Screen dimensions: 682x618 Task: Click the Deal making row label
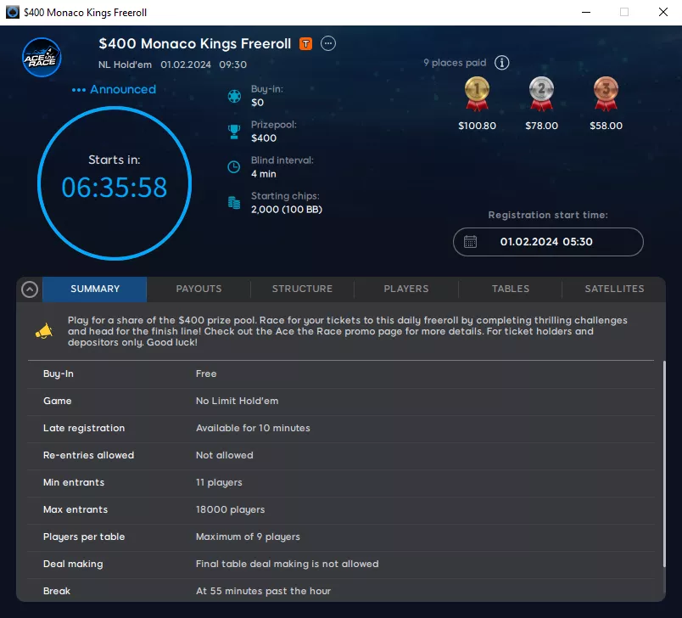tap(73, 564)
